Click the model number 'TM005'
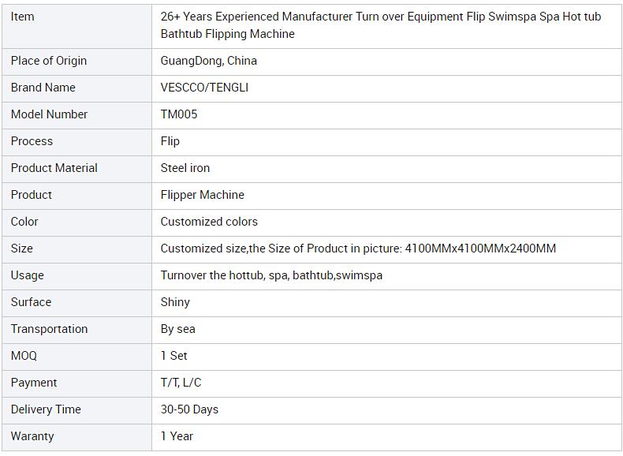 [179, 114]
